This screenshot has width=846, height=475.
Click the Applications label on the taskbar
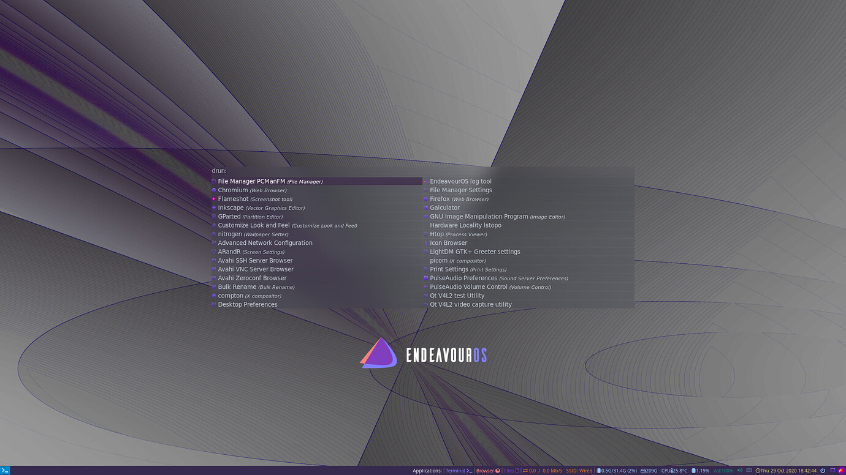(x=427, y=471)
